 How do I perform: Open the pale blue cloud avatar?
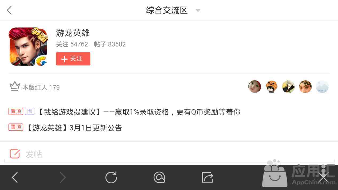tap(322, 87)
